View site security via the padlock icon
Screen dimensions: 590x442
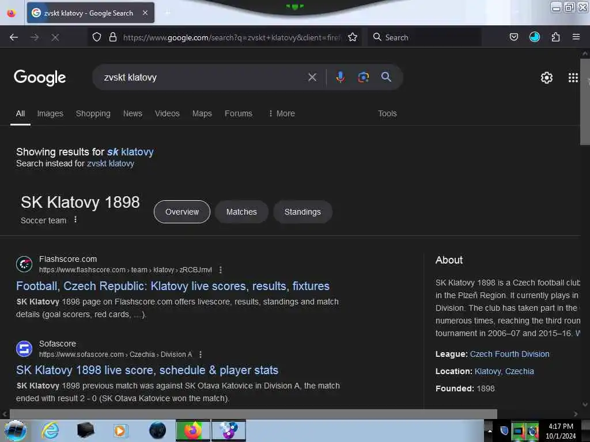click(112, 37)
